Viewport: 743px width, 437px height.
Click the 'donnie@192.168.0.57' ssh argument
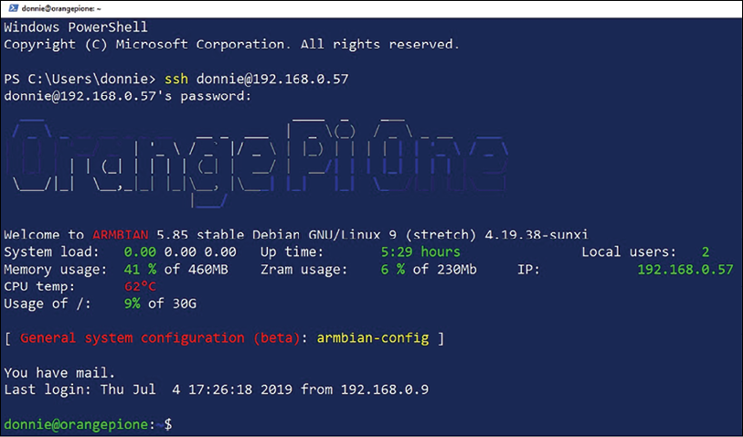pyautogui.click(x=272, y=80)
